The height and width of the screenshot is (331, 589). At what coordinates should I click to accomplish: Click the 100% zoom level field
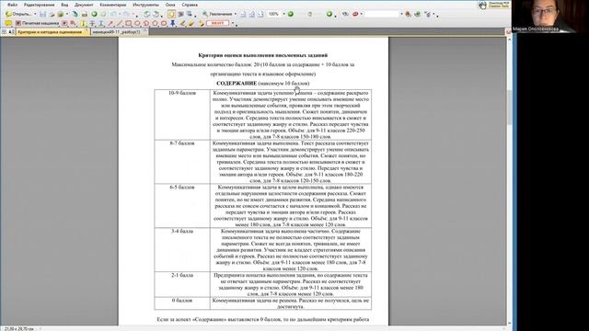[274, 14]
